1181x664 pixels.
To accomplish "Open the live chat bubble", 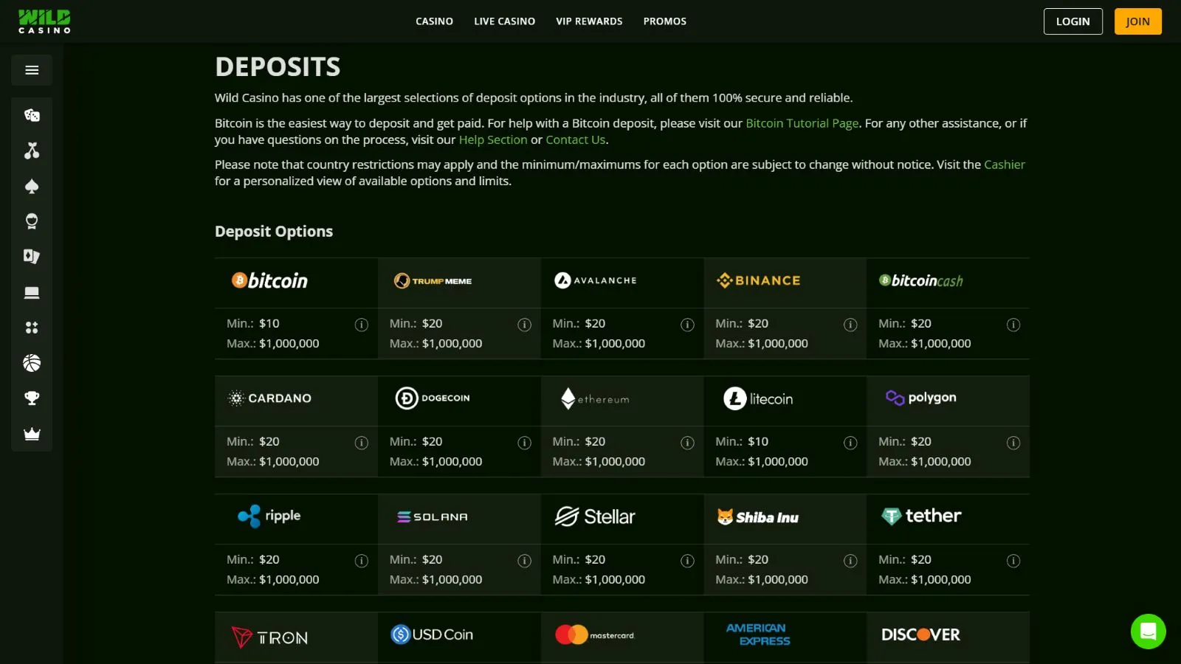I will pos(1148,632).
